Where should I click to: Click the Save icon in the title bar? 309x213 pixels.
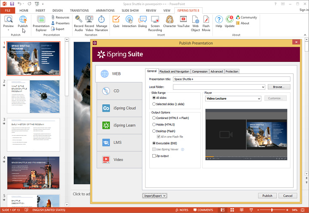pos(12,4)
